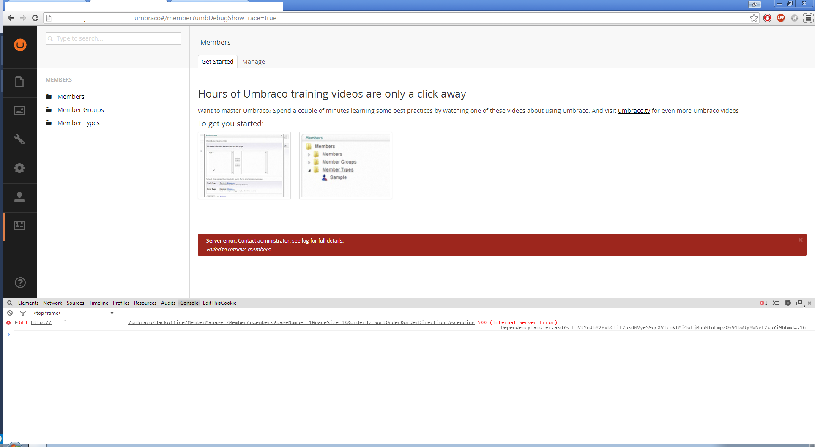The image size is (815, 447).
Task: Click the orange Umbraco logo icon
Action: pos(20,45)
